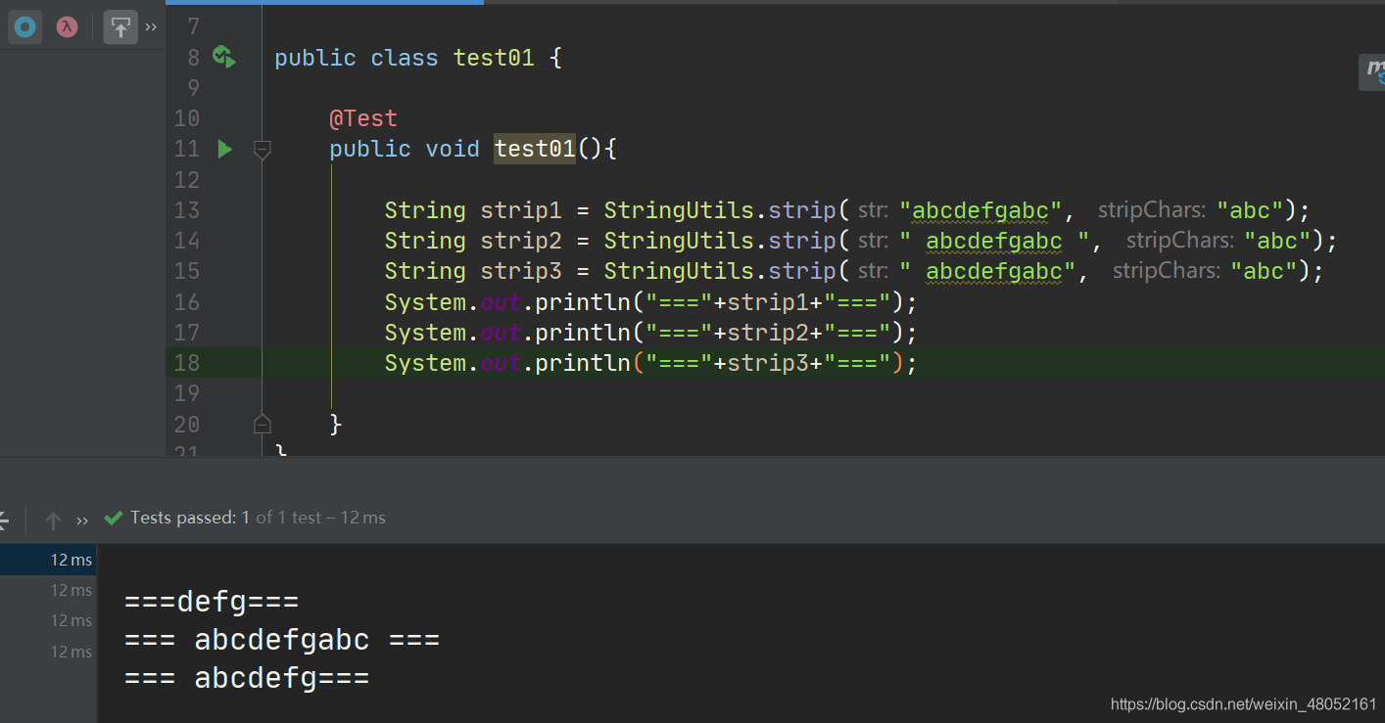Screen dimensions: 1385x723
Task: Click the gray up arrow in the test toolbar
Action: click(x=54, y=520)
